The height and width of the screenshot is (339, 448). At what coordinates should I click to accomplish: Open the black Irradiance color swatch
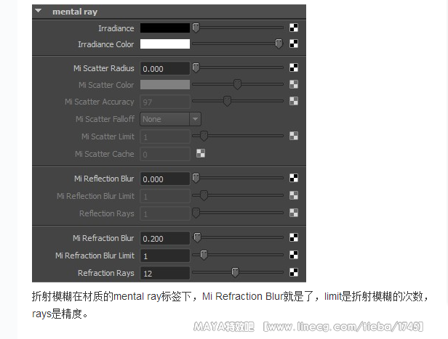(x=165, y=28)
